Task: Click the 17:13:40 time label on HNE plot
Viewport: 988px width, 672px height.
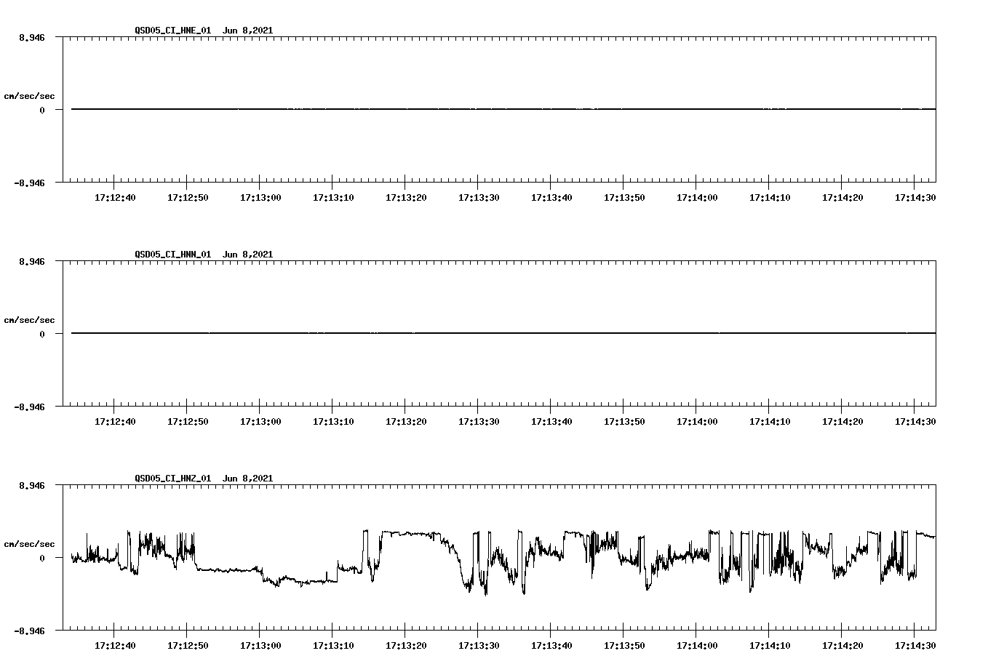Action: [x=551, y=198]
